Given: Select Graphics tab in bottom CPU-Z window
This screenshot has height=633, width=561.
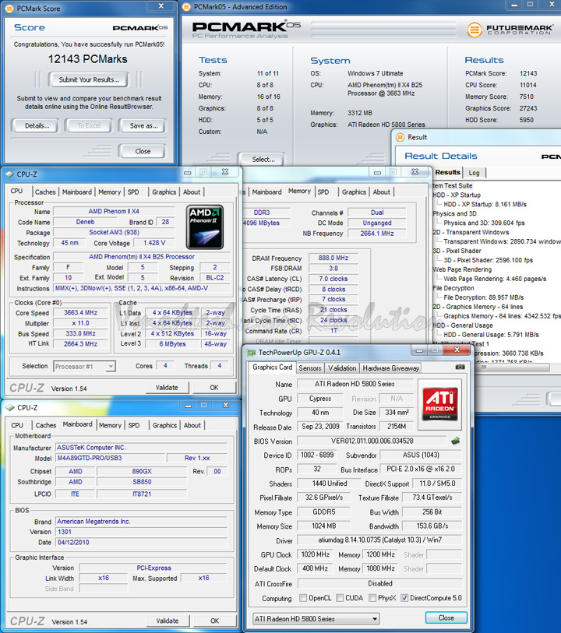Looking at the screenshot, I should (164, 425).
